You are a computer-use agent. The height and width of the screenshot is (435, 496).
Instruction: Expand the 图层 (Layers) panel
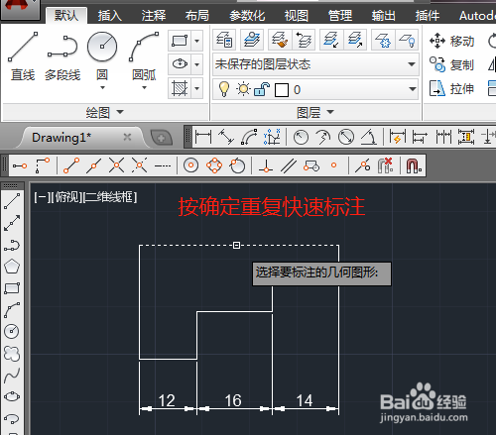(x=314, y=112)
